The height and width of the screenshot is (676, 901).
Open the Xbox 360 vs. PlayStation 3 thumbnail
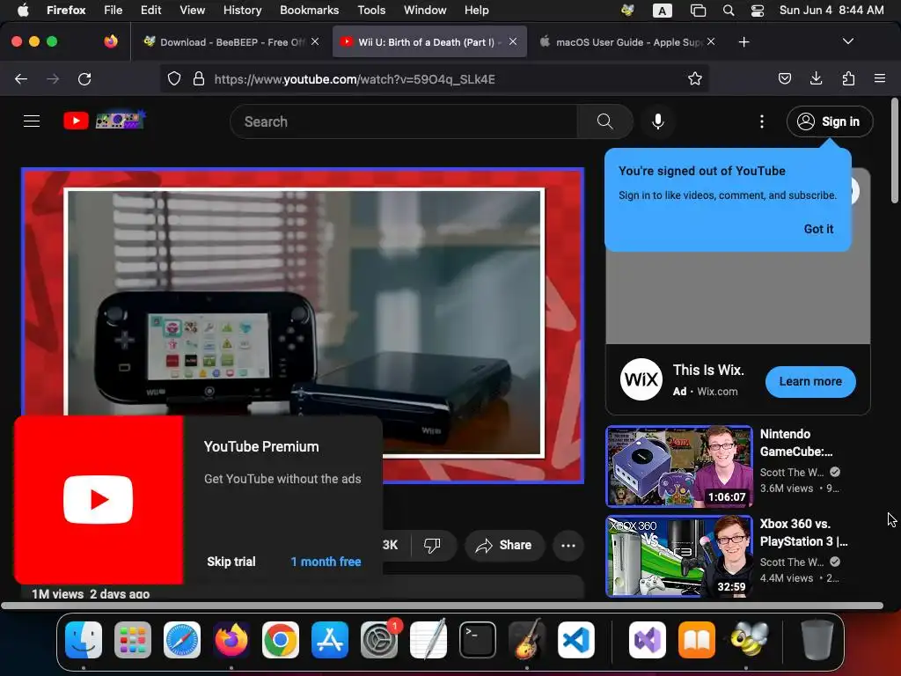click(679, 556)
